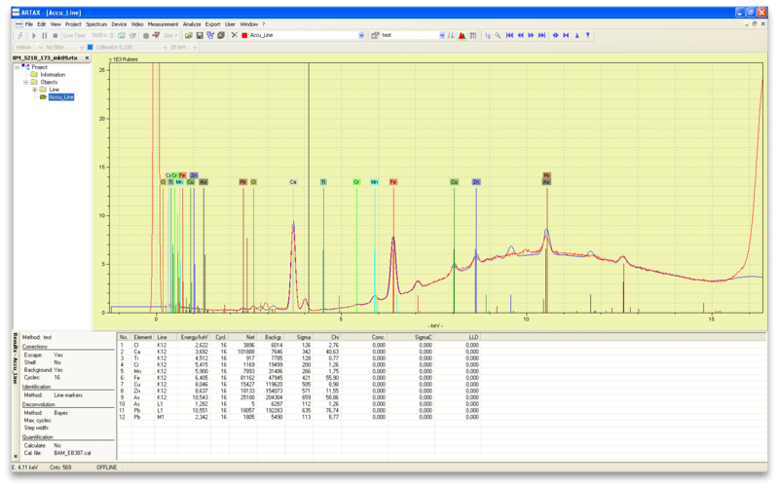The image size is (779, 488).
Task: Click the Energy/keV column header
Action: (x=194, y=337)
